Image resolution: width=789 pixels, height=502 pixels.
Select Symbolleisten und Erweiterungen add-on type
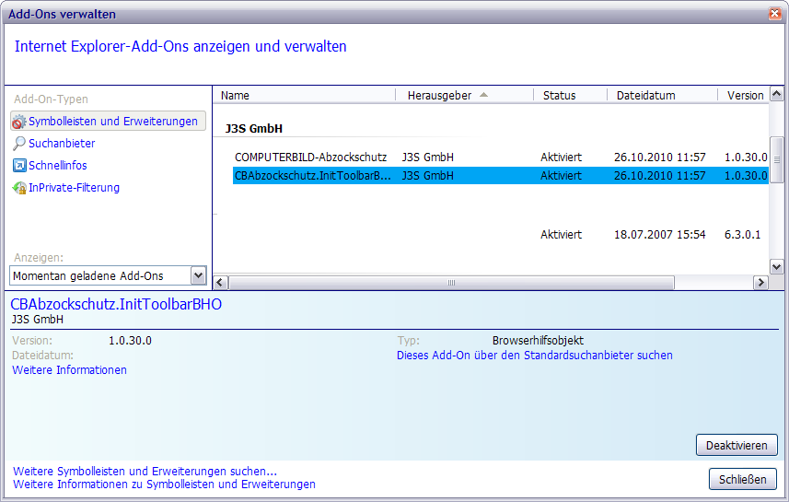[x=108, y=122]
